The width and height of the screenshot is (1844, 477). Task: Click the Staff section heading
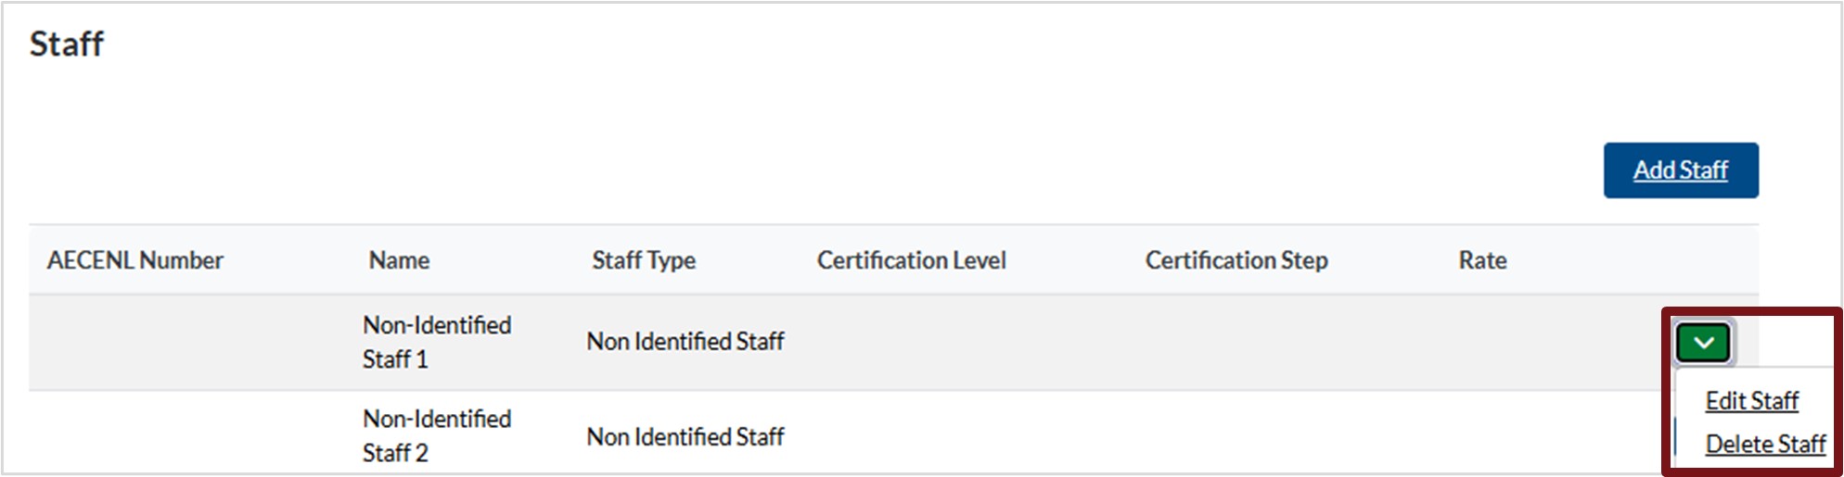[67, 44]
